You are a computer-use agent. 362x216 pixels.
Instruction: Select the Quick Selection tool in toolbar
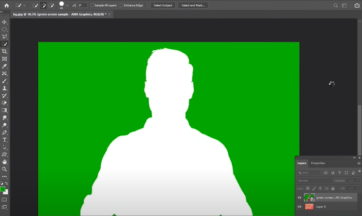(x=4, y=44)
